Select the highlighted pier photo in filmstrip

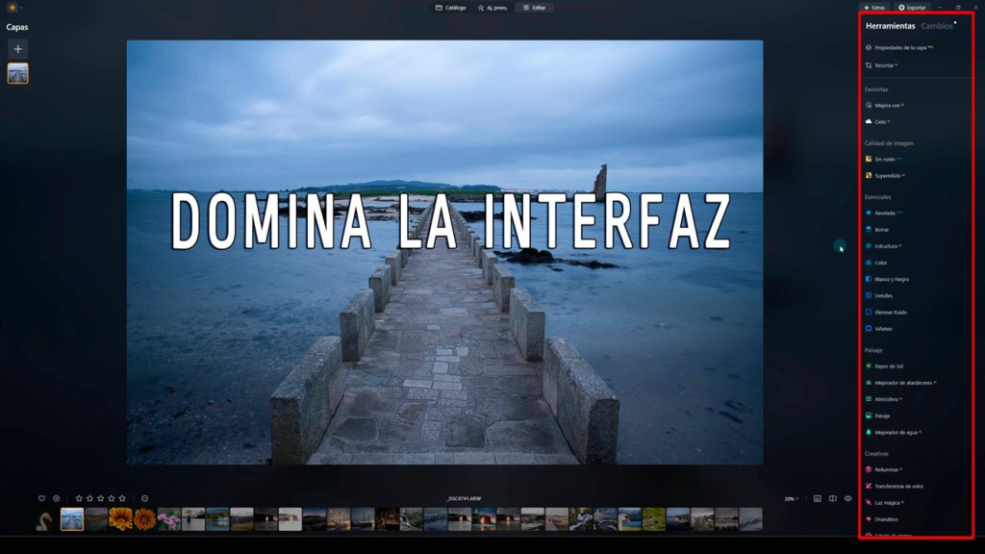pos(72,519)
